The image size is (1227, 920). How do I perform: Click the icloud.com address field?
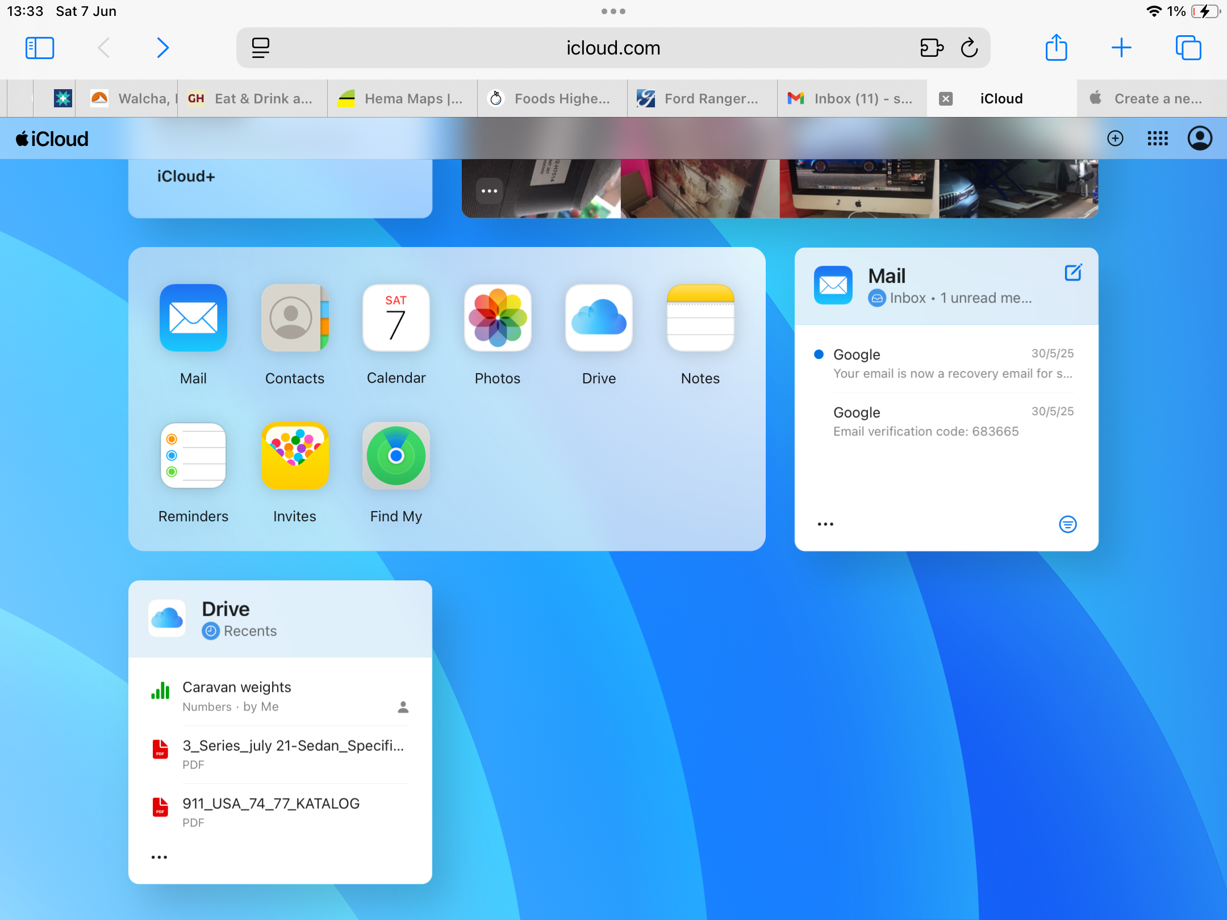pos(613,48)
